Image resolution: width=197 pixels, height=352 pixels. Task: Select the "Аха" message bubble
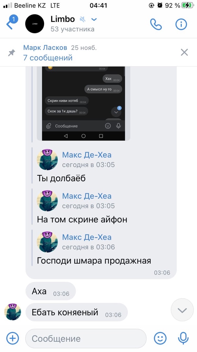51,291
